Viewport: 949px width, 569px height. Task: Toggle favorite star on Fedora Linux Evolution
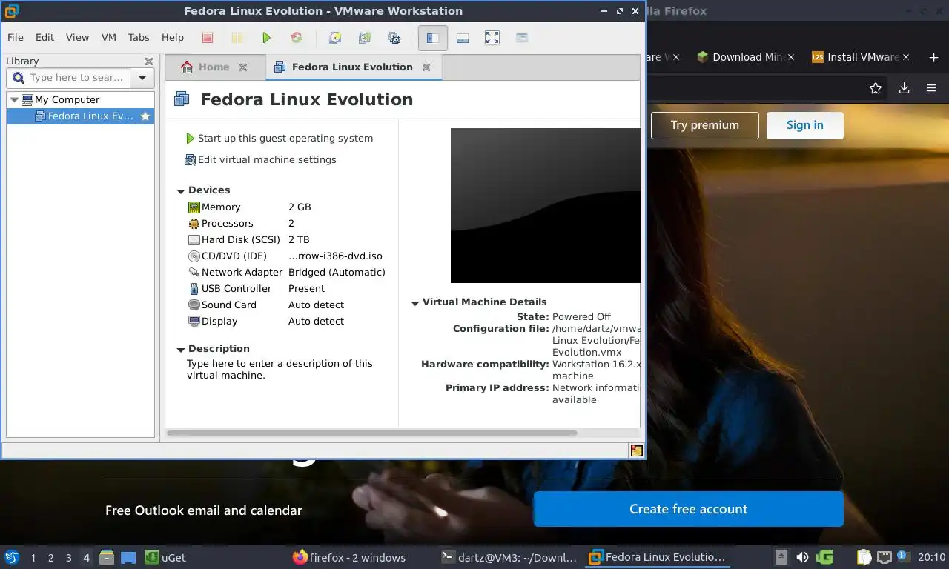[145, 116]
